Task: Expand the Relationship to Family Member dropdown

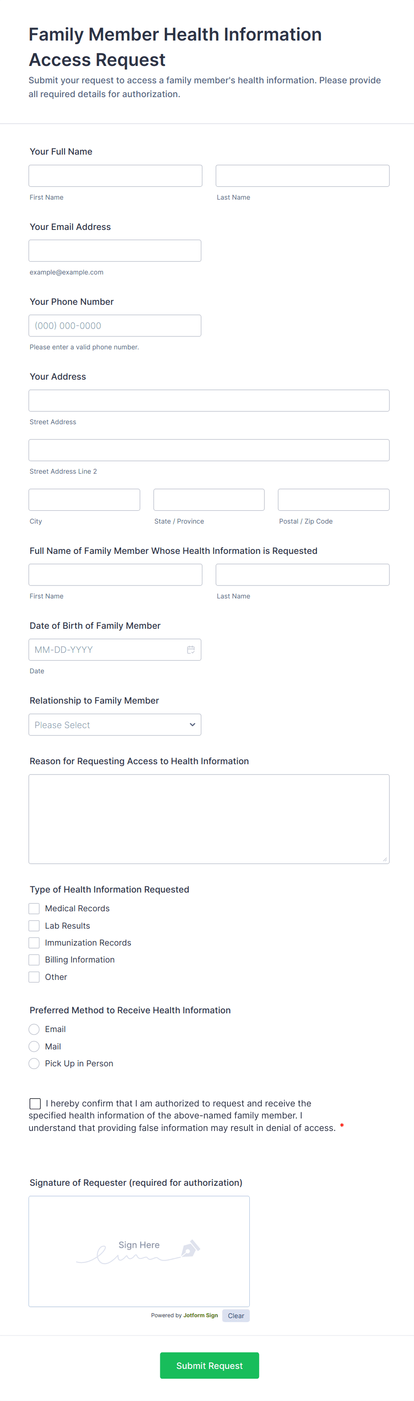Action: [115, 725]
